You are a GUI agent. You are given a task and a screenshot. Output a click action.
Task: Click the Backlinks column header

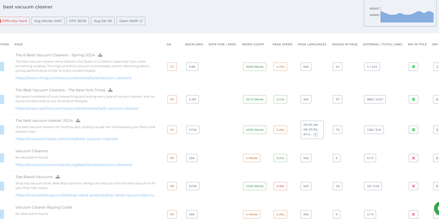click(x=194, y=44)
